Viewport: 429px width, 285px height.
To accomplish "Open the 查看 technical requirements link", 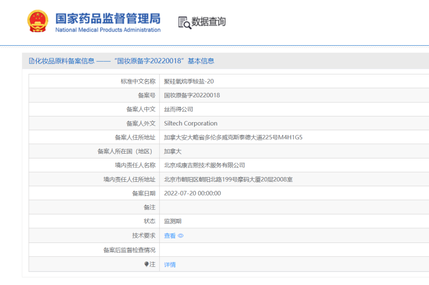I will tap(169, 236).
